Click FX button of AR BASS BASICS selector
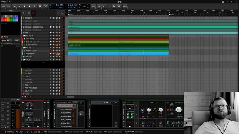This screenshot has height=134, width=239. coord(81,103)
